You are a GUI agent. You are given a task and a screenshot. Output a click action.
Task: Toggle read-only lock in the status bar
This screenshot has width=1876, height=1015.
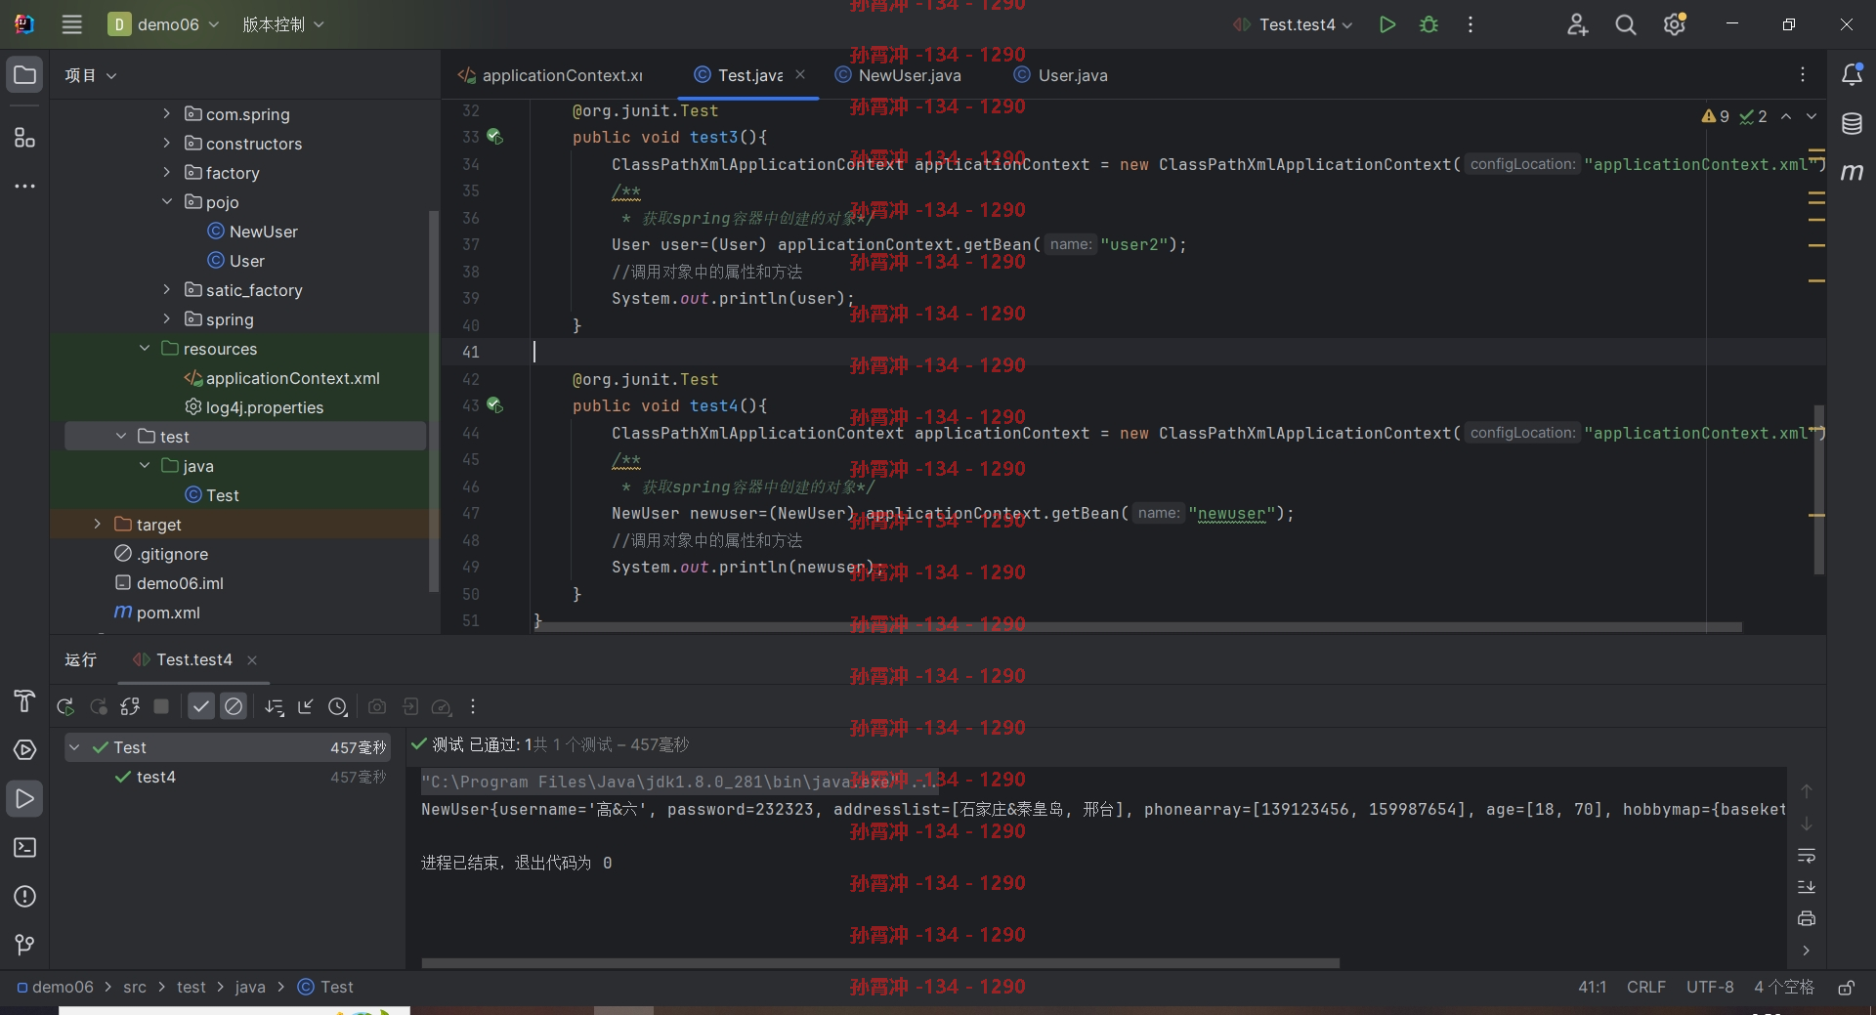[x=1846, y=988]
